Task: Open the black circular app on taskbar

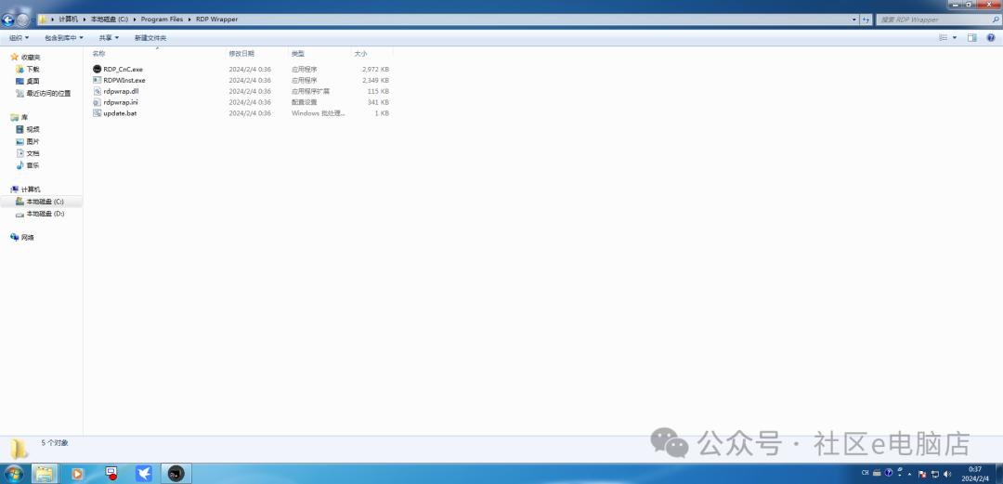Action: click(176, 474)
